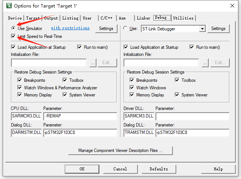
Task: Select the Use ST-Link Debugger radio button
Action: coord(125,28)
